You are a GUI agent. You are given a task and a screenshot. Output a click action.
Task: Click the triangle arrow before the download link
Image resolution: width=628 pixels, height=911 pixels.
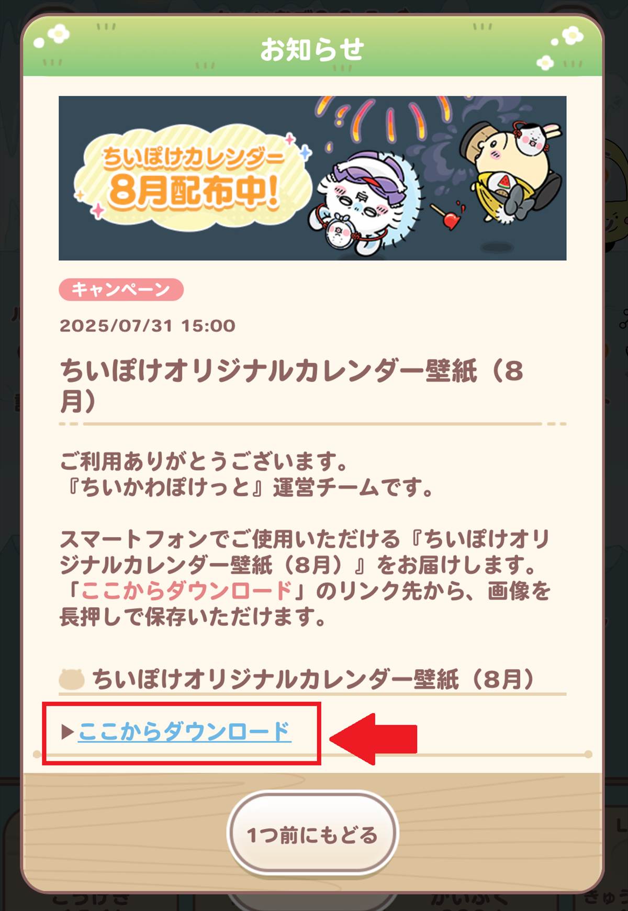[68, 731]
